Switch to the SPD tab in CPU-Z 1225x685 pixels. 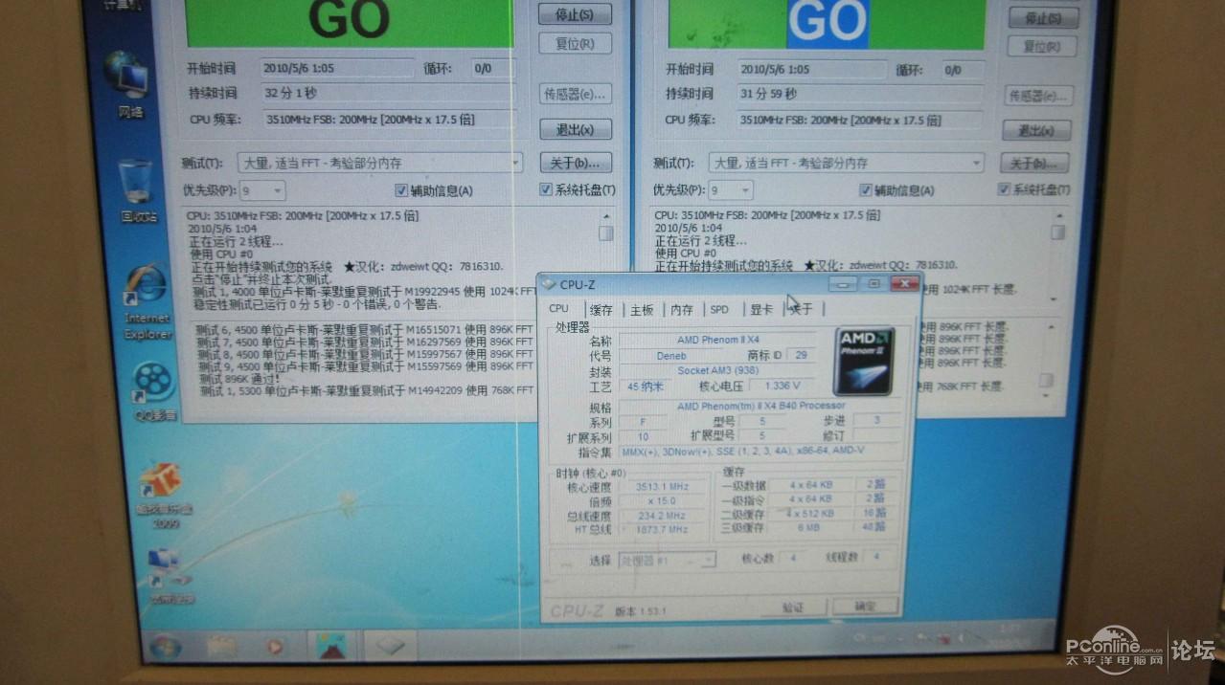tap(719, 309)
